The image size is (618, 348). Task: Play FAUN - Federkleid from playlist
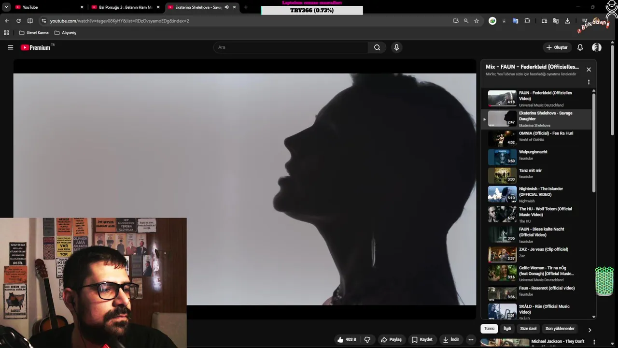(536, 99)
